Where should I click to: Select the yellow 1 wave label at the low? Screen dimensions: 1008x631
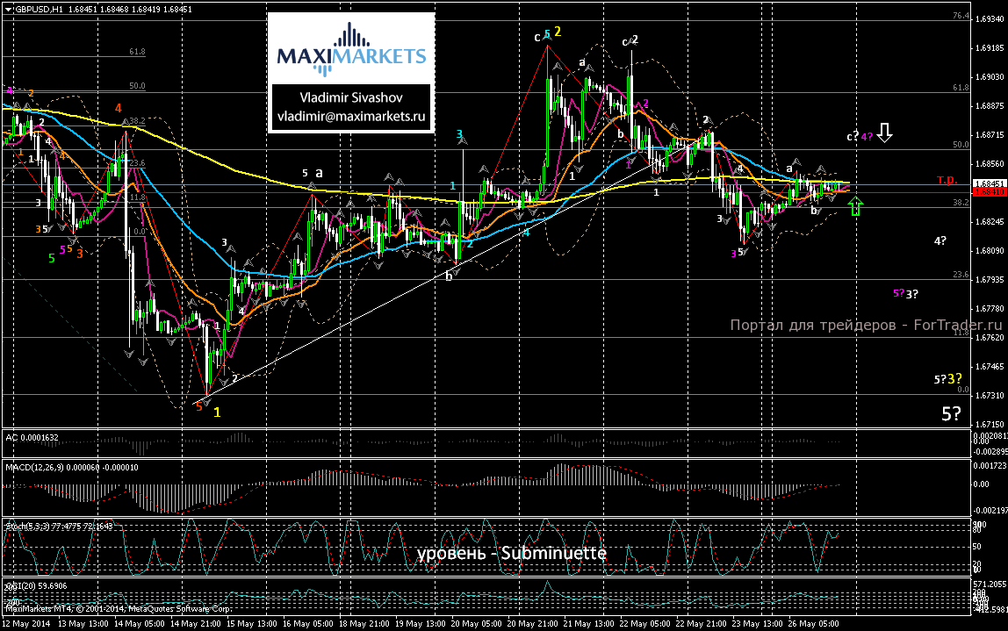tap(217, 412)
